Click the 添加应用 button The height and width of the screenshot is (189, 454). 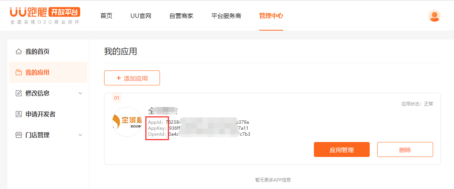pos(132,78)
